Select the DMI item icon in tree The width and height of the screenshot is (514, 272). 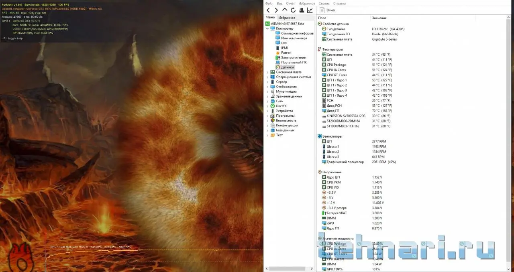click(277, 43)
